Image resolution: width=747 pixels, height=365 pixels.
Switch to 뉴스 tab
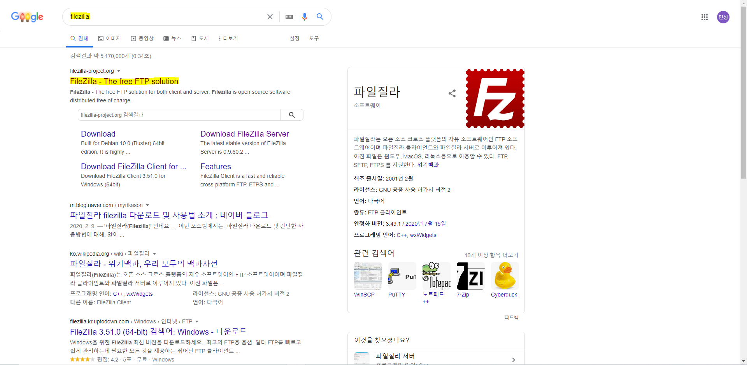(172, 39)
